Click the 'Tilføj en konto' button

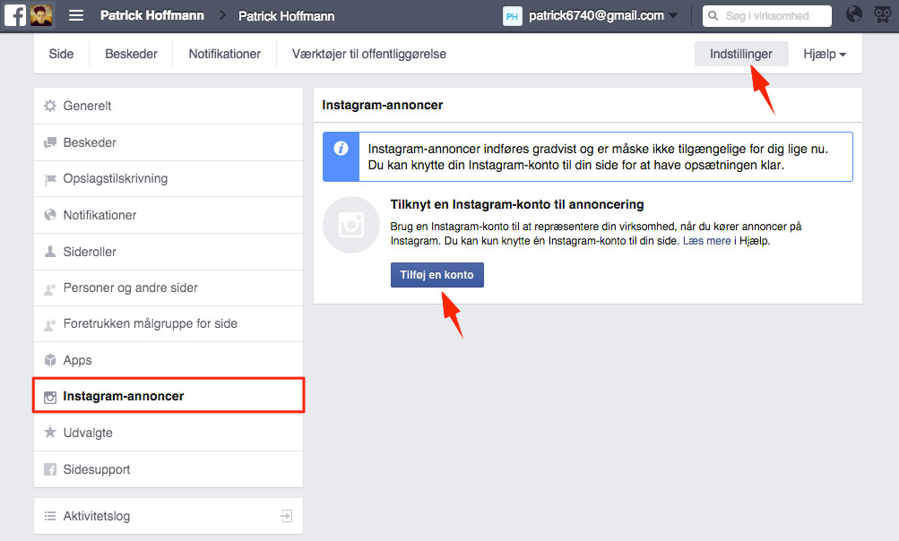[437, 275]
